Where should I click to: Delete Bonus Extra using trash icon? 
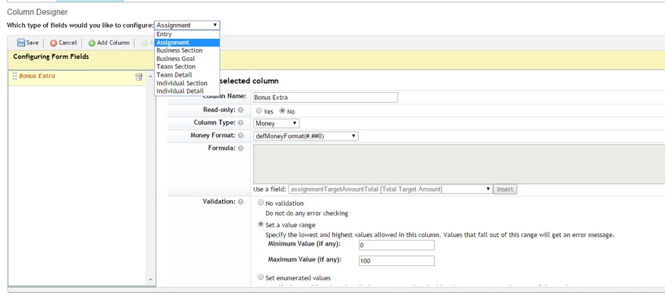coord(138,77)
